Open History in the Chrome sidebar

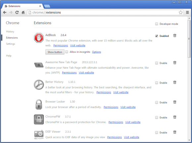(x=10, y=32)
